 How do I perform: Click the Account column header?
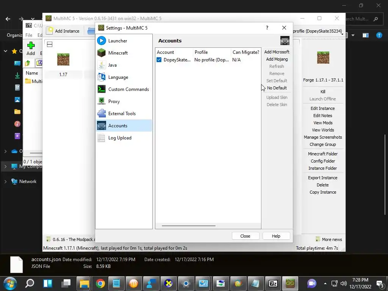pyautogui.click(x=174, y=52)
